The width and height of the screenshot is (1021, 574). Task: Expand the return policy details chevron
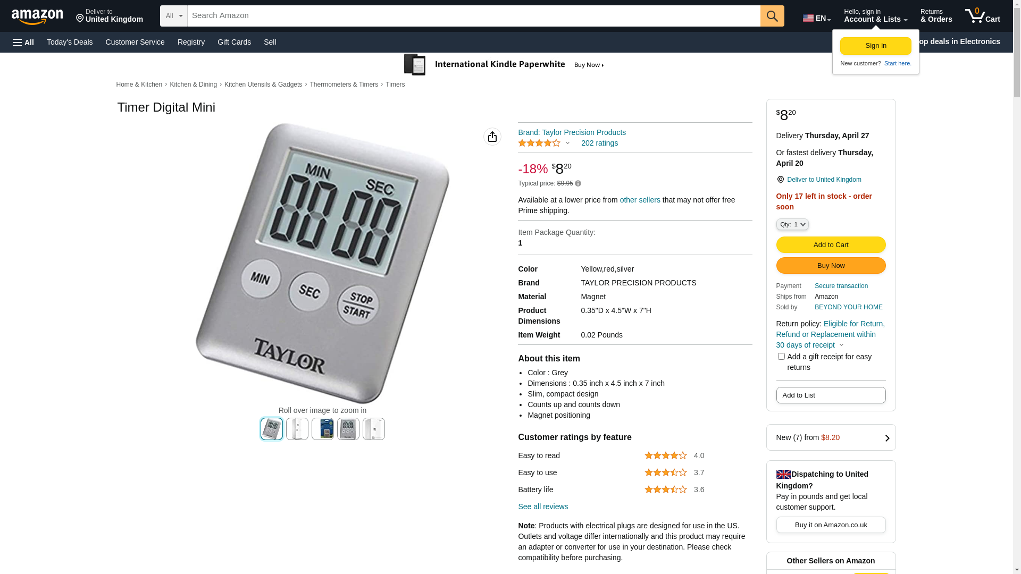(841, 345)
